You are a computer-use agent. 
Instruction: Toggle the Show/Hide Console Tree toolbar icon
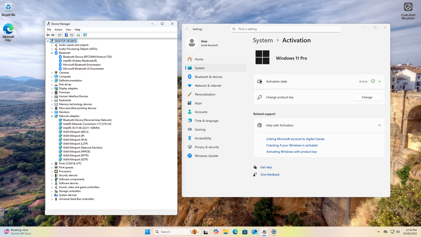[x=60, y=35]
